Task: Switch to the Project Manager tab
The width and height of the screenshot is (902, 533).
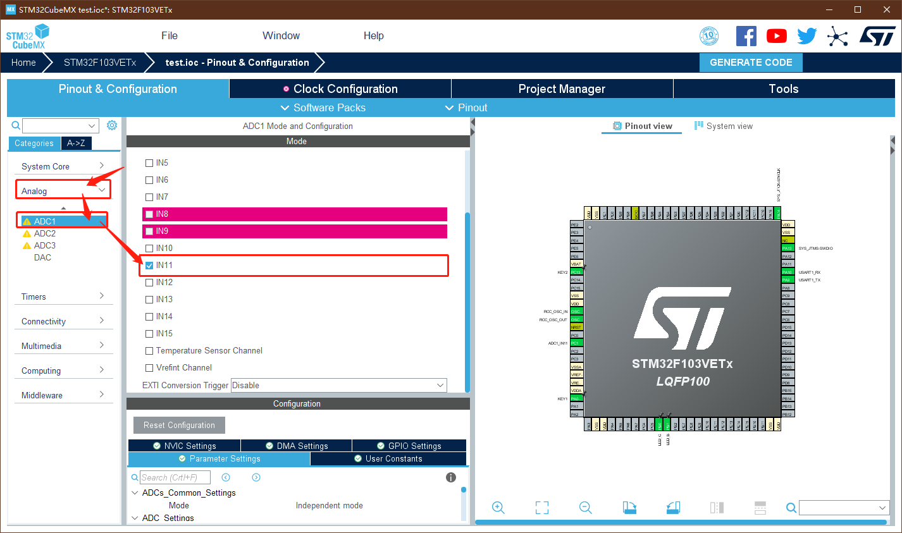Action: tap(562, 89)
